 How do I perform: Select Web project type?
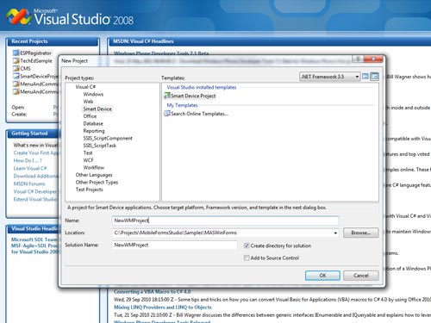pyautogui.click(x=88, y=102)
